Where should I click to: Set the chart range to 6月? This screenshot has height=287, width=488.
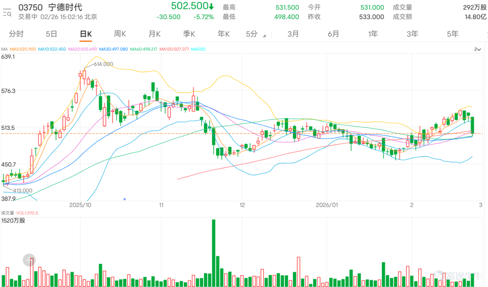click(x=333, y=34)
